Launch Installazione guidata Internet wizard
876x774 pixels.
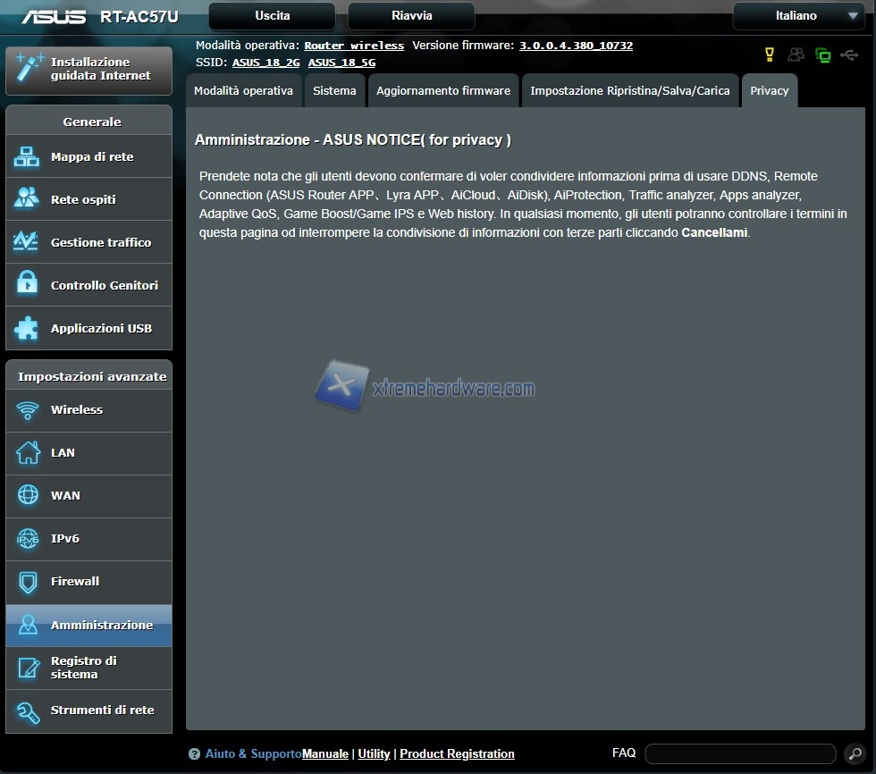[88, 69]
